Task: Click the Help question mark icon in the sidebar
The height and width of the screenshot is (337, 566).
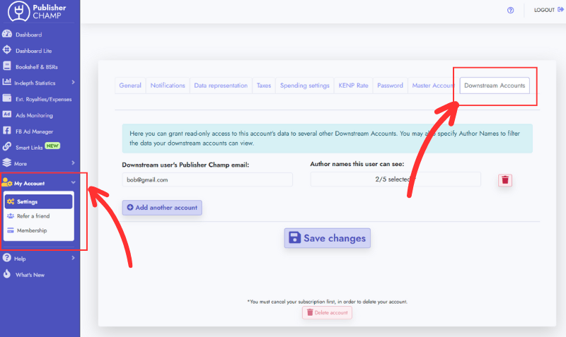Action: pyautogui.click(x=6, y=258)
